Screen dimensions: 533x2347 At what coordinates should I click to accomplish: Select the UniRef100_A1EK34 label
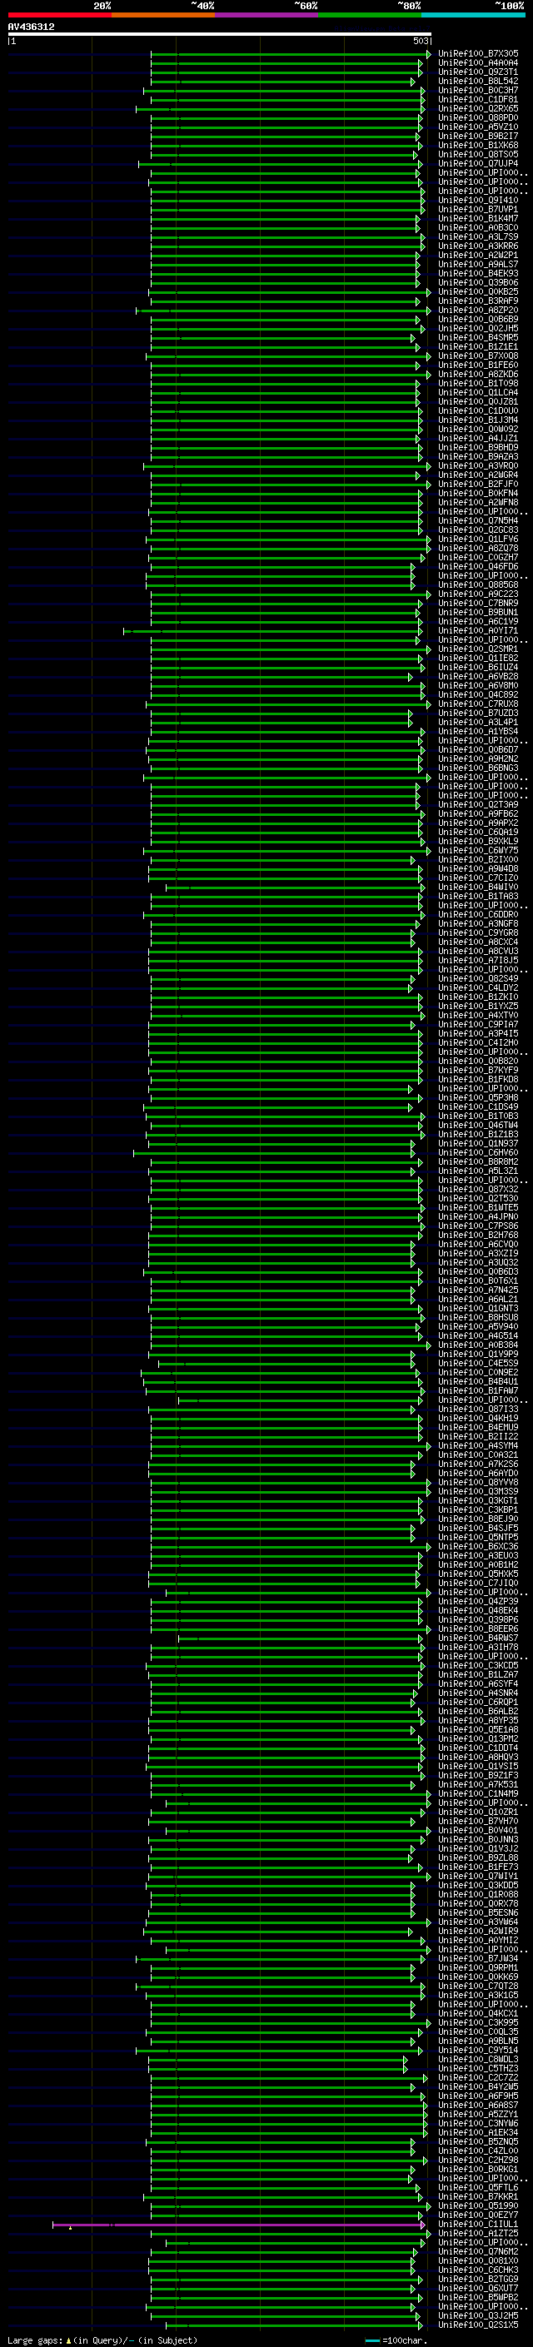pyautogui.click(x=477, y=2132)
